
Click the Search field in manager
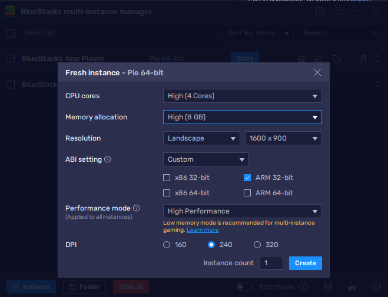click(339, 33)
